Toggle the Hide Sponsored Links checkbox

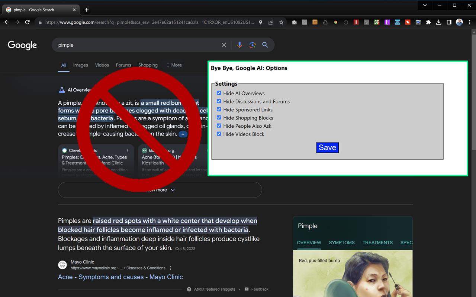click(x=219, y=110)
